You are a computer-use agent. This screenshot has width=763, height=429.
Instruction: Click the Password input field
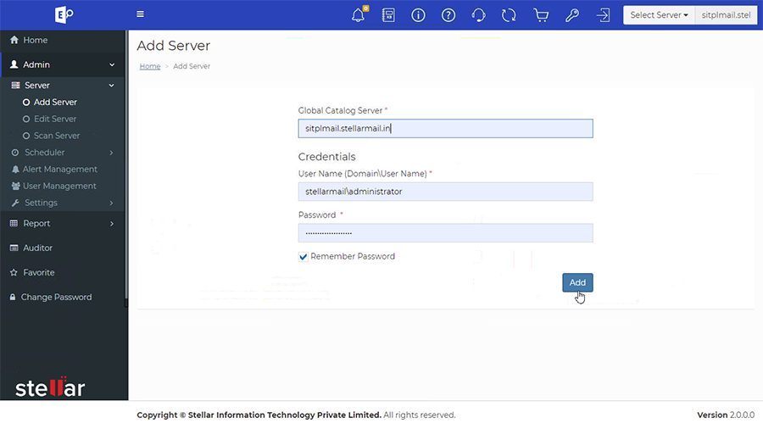tap(445, 233)
